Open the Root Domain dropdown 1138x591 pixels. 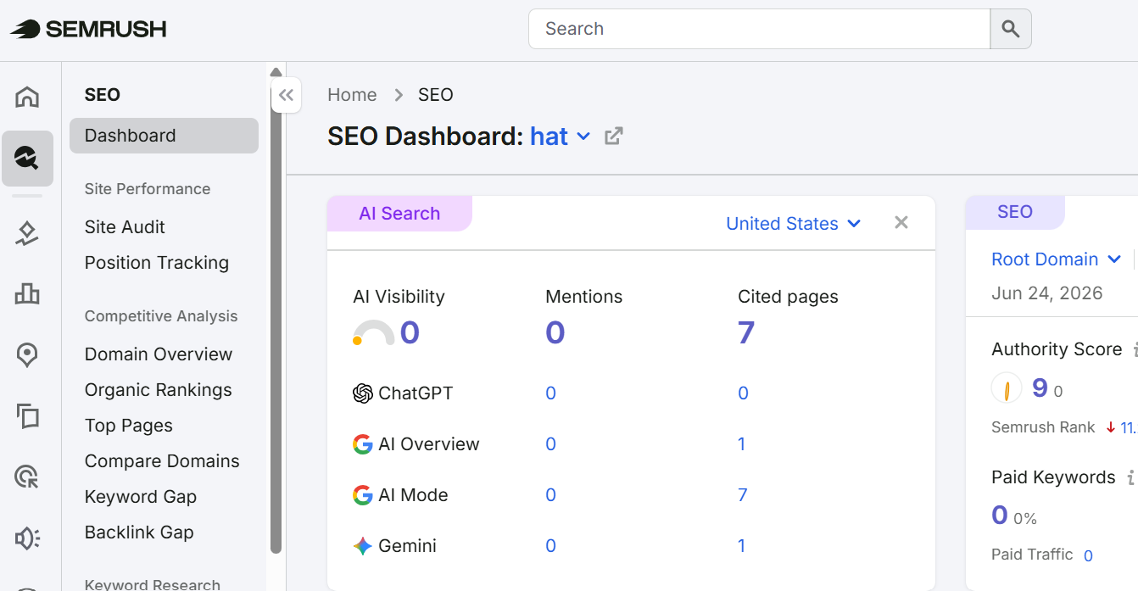click(x=1057, y=259)
